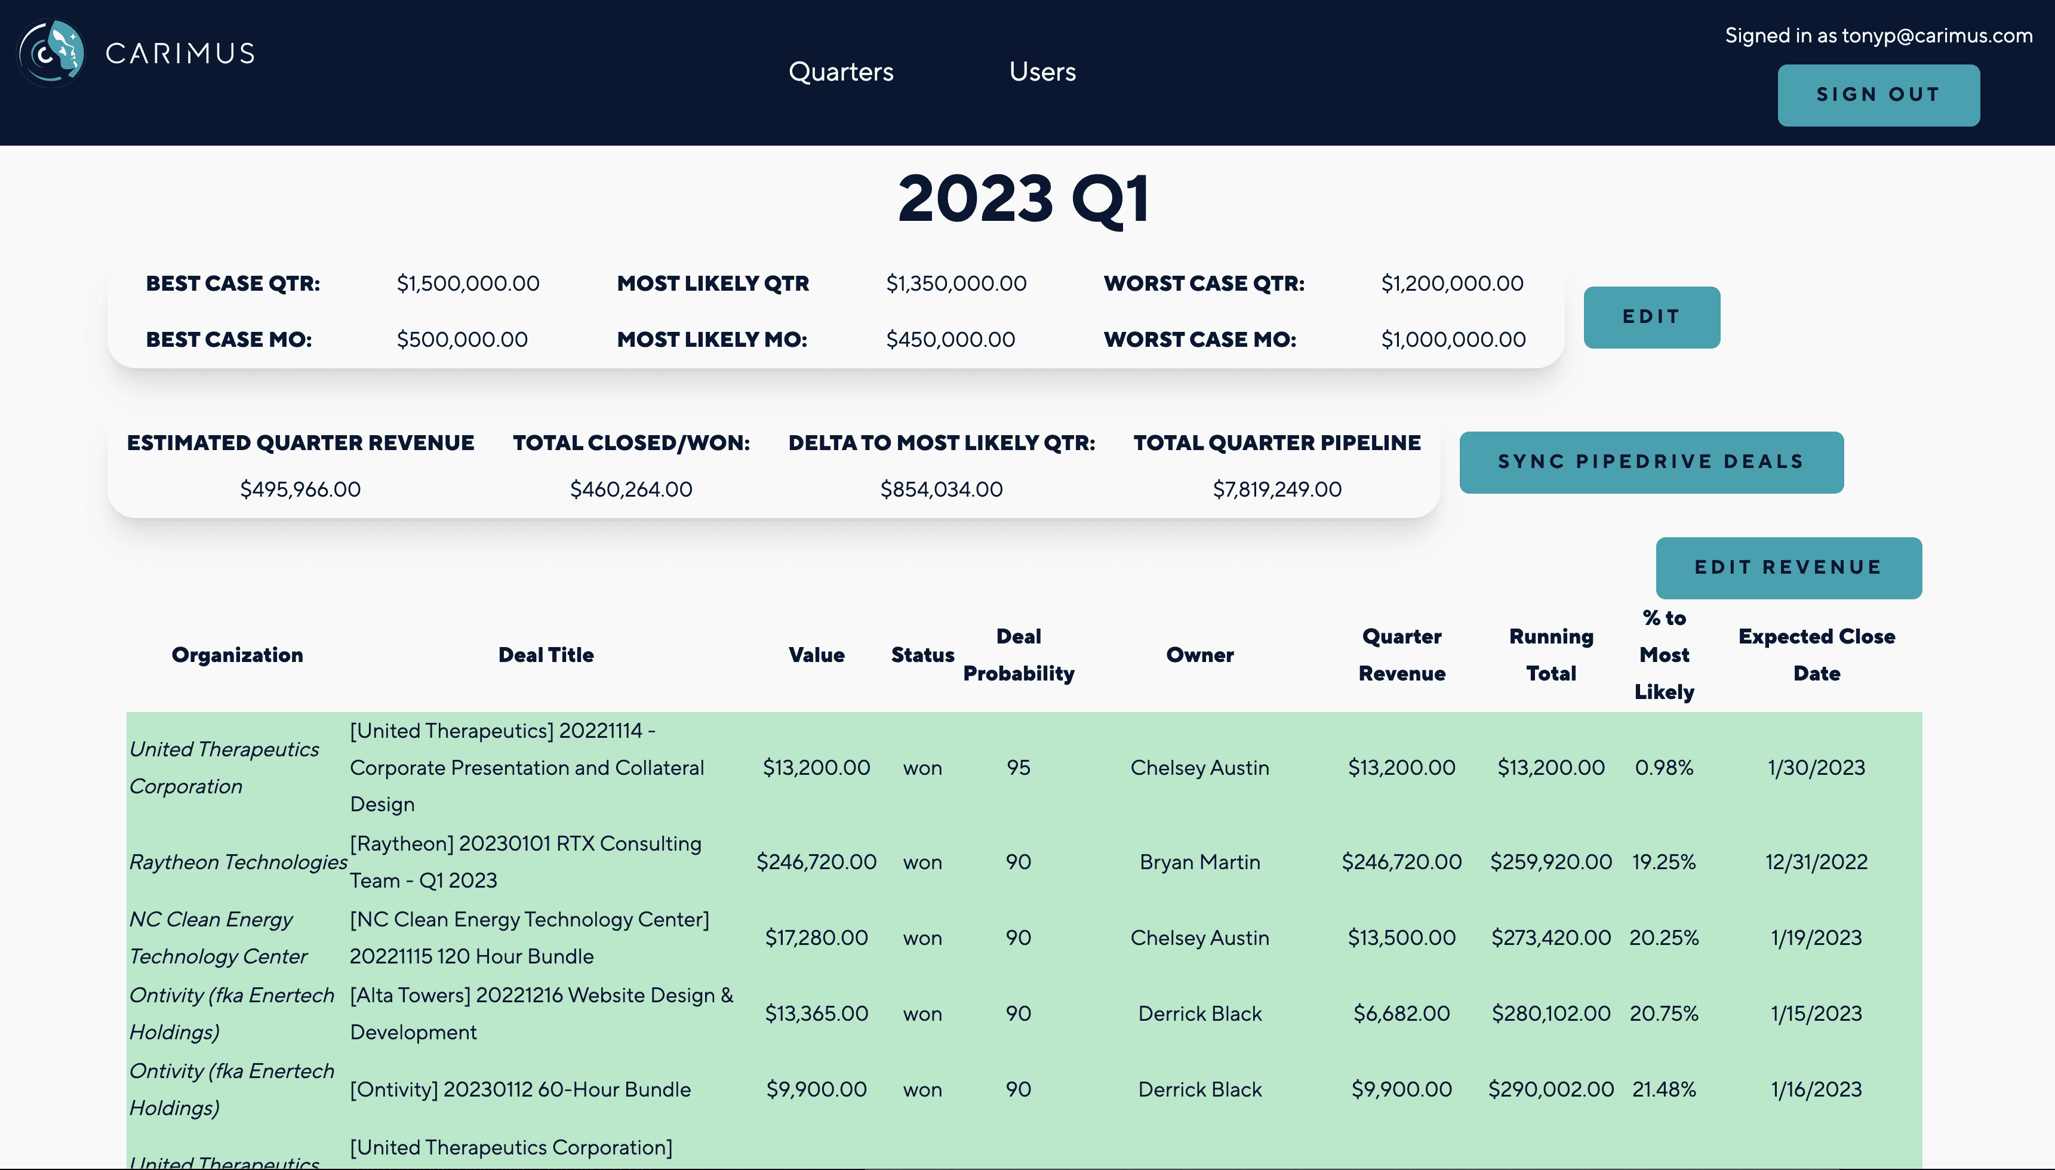Select Most Likely MO value $450,000.00
2055x1170 pixels.
950,339
